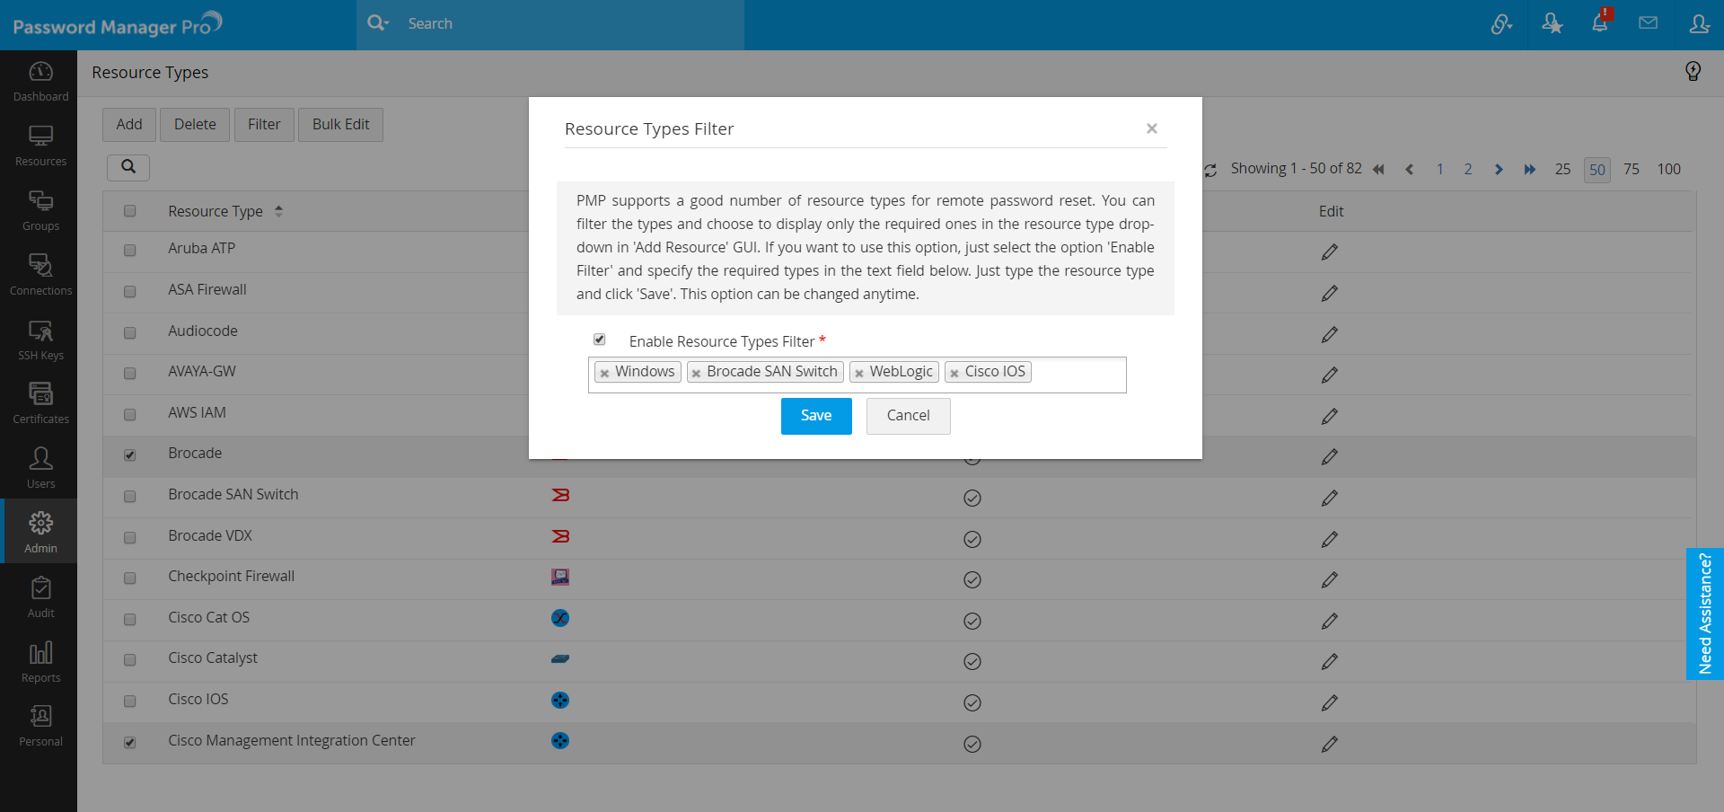The width and height of the screenshot is (1724, 812).
Task: Click the user-star icon in header
Action: pos(1552,23)
